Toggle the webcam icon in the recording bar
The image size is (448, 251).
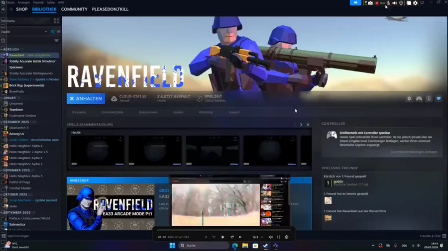(401, 3)
